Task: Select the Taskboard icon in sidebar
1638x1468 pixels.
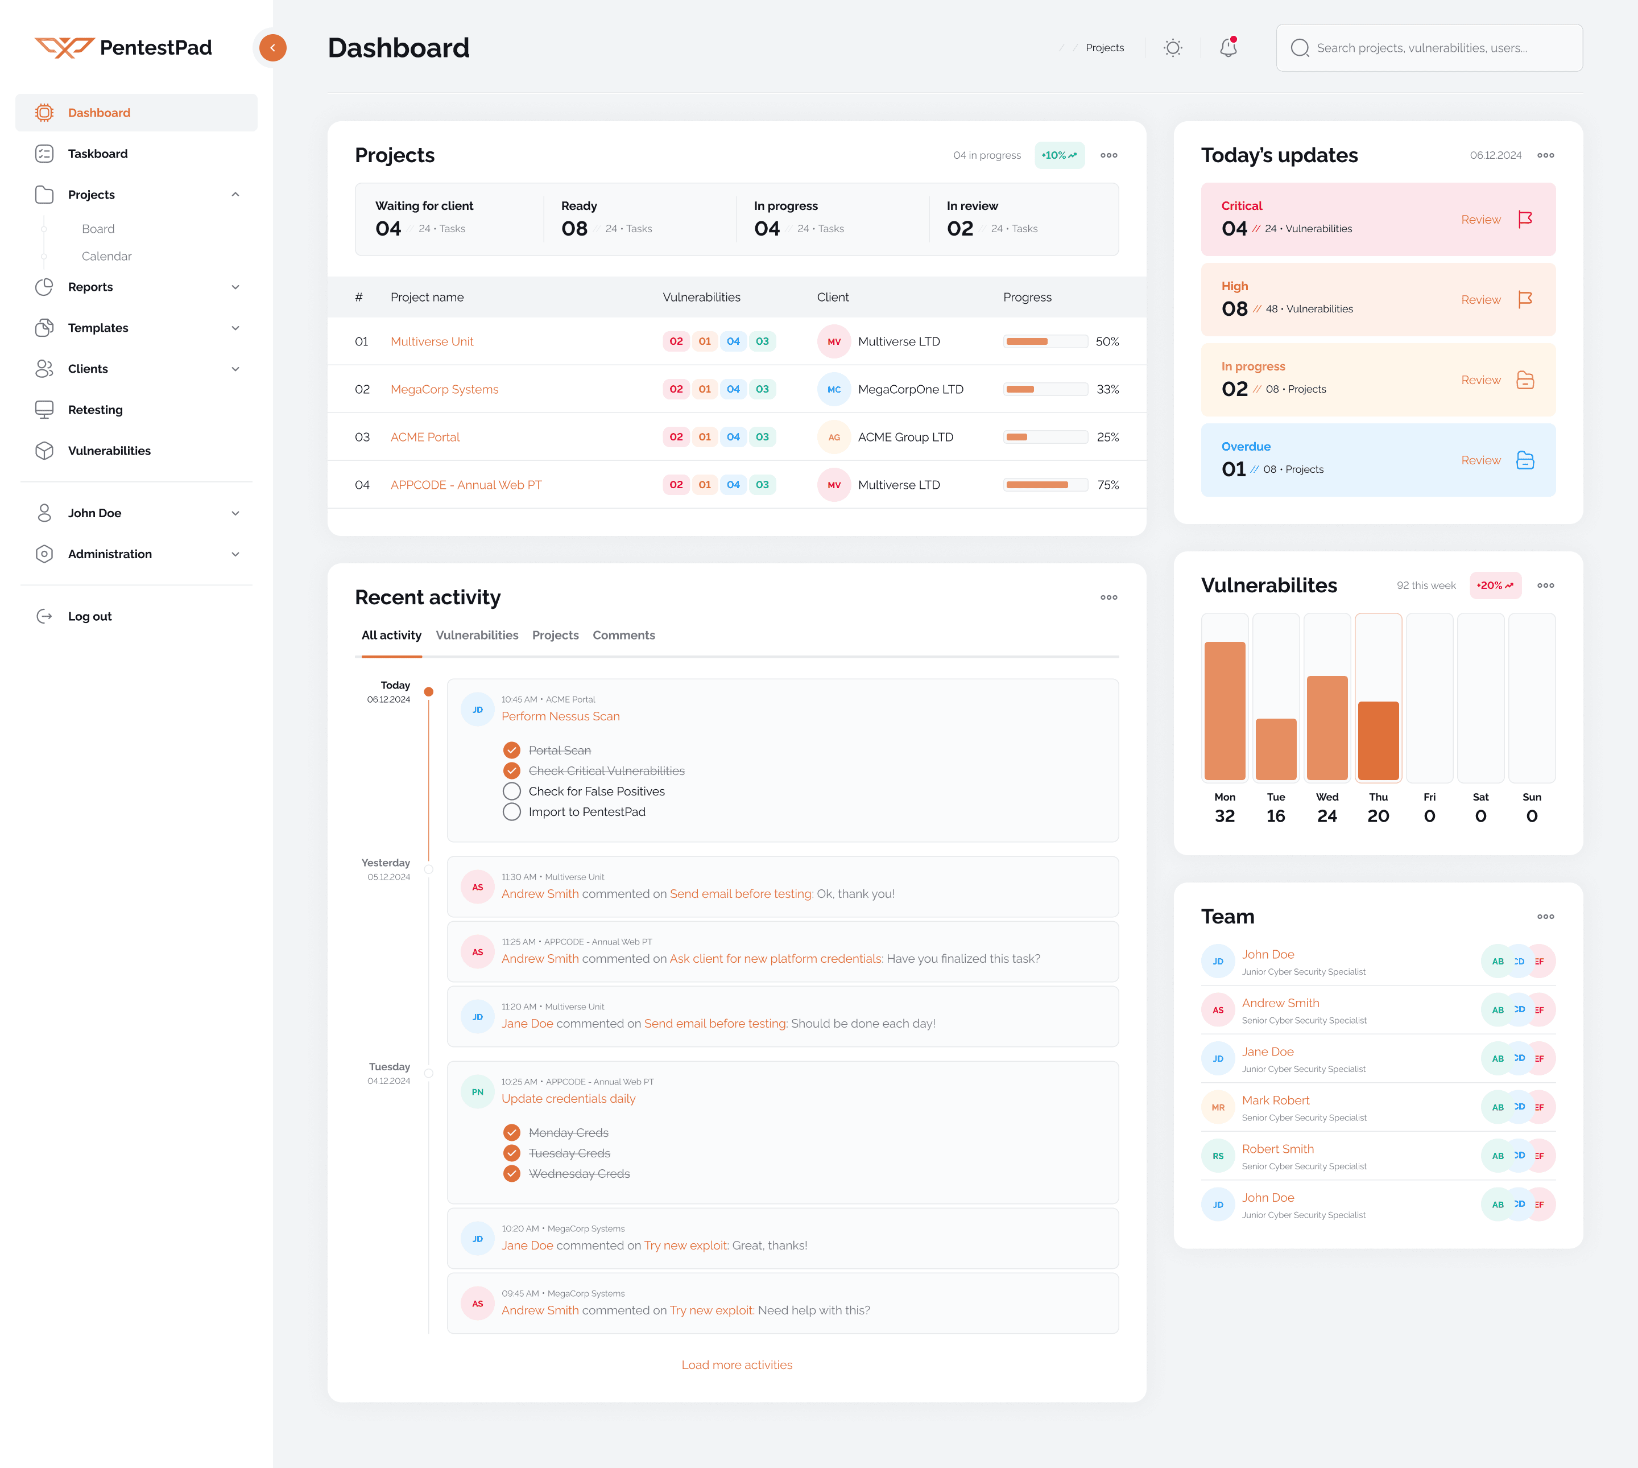Action: 45,153
